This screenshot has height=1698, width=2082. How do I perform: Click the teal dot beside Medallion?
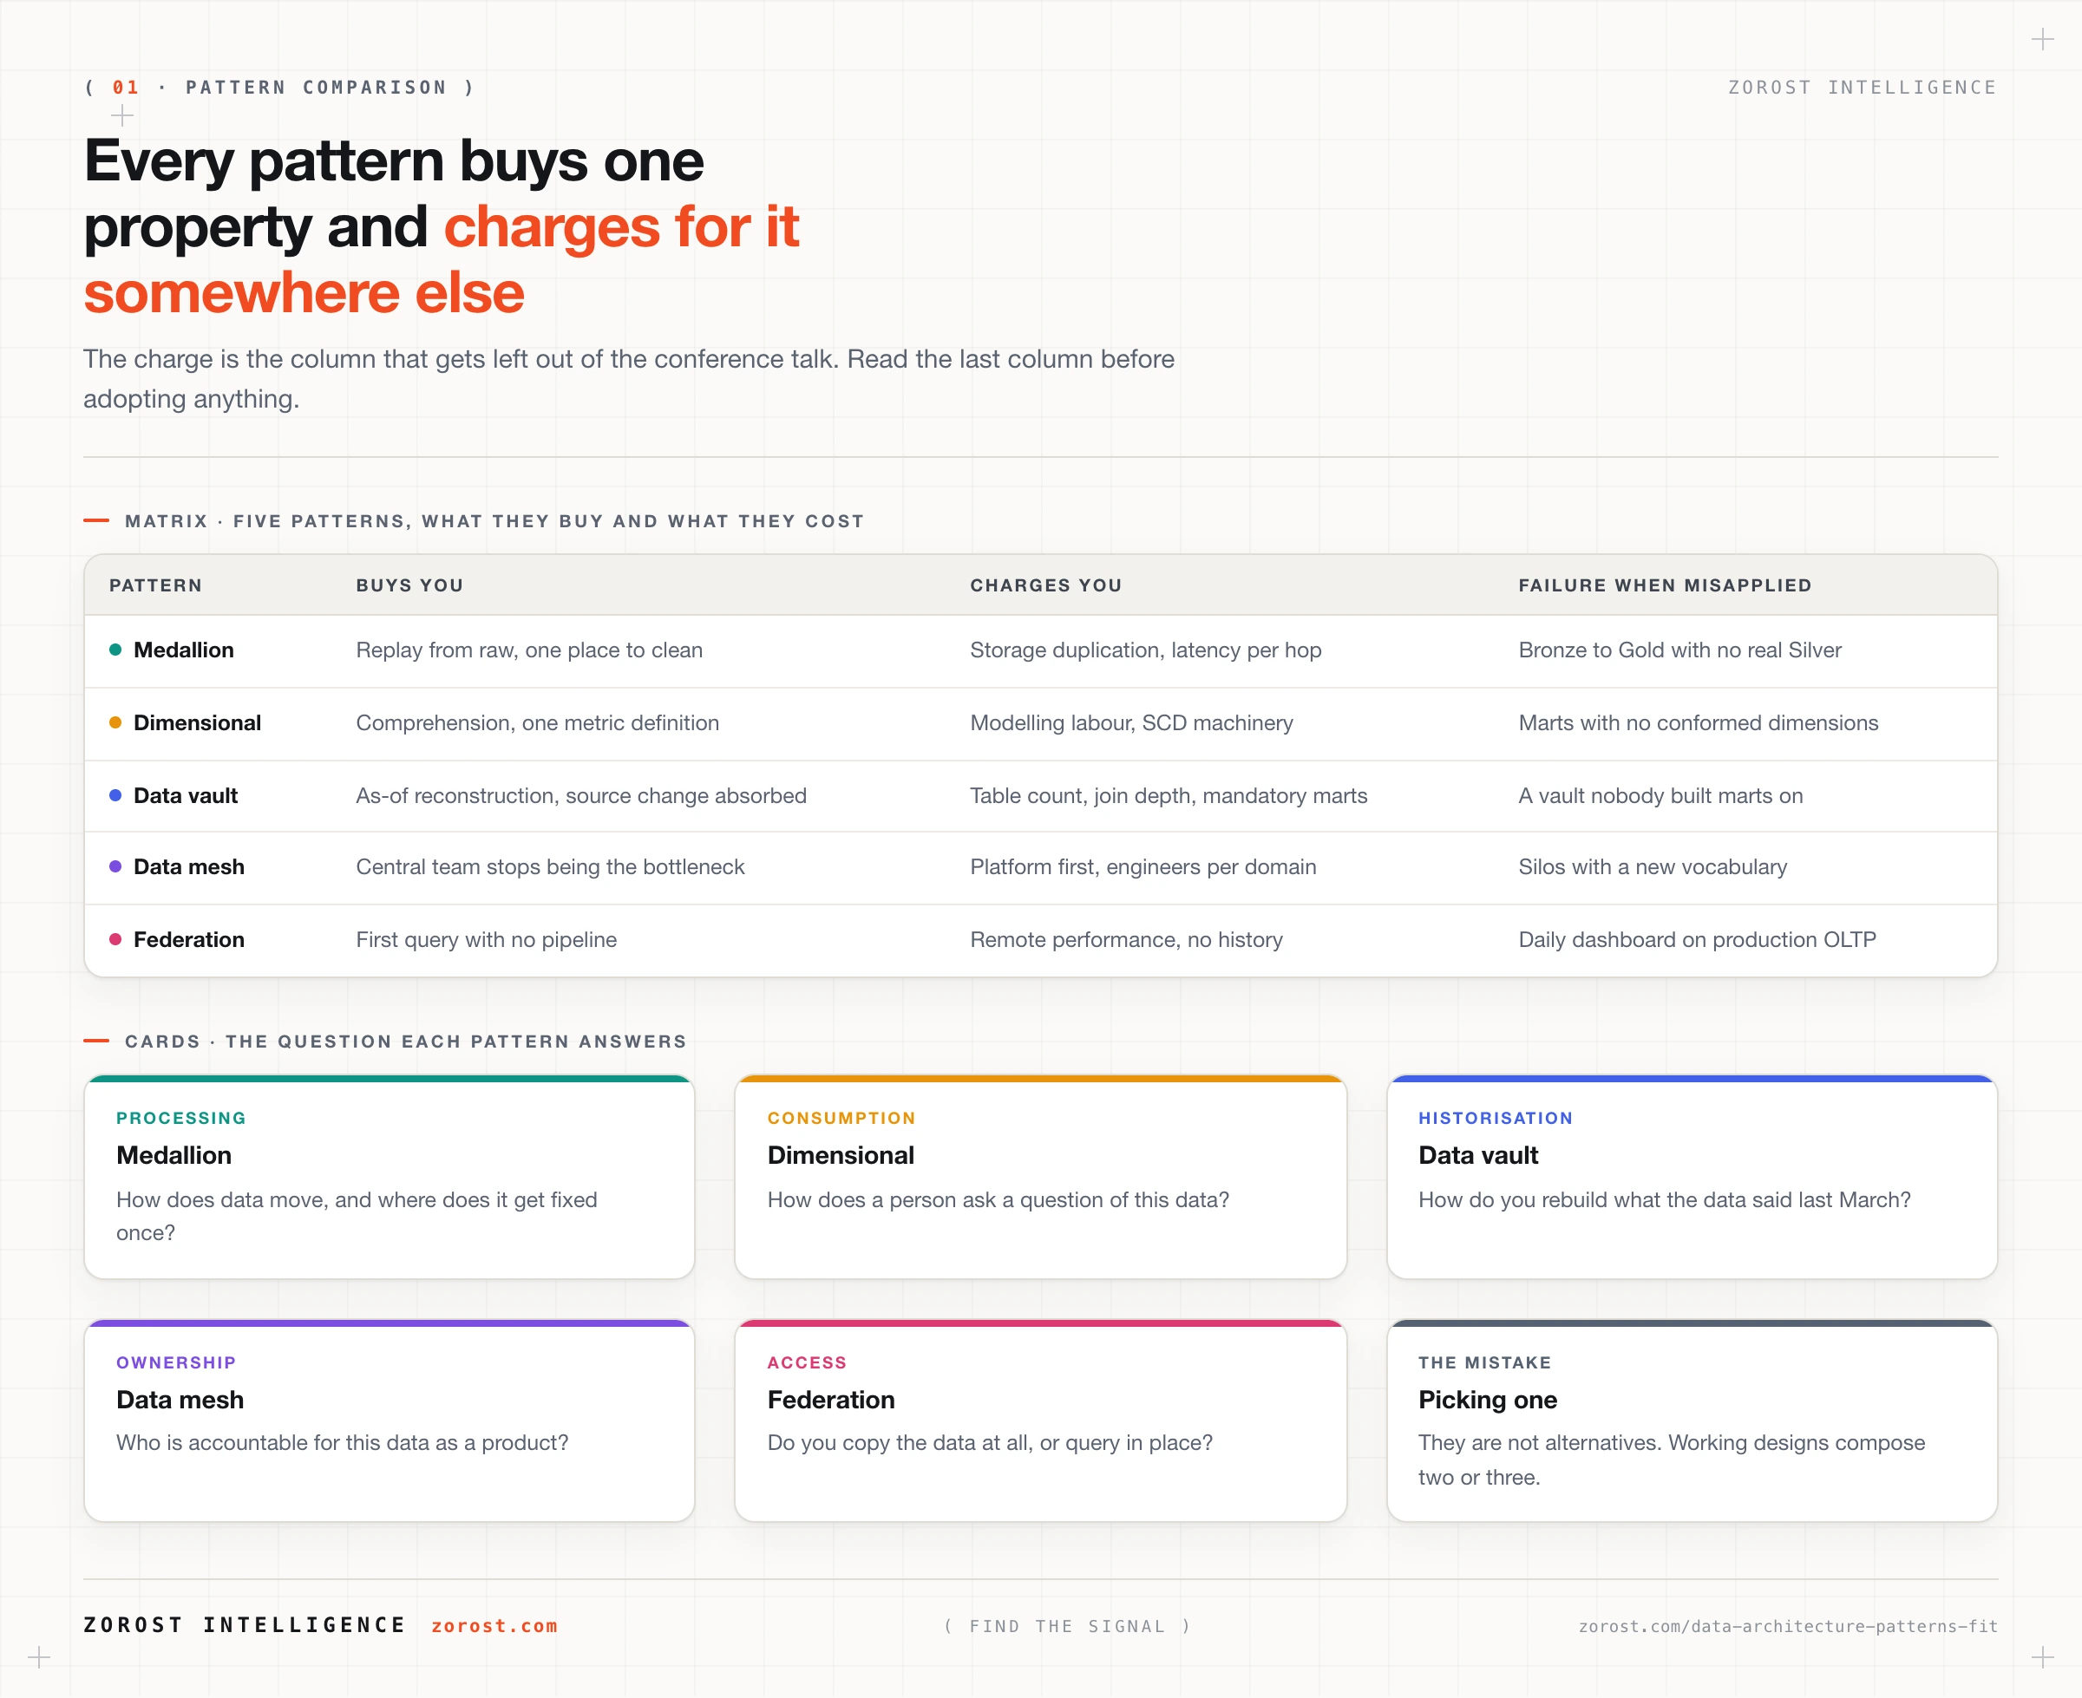click(x=115, y=650)
